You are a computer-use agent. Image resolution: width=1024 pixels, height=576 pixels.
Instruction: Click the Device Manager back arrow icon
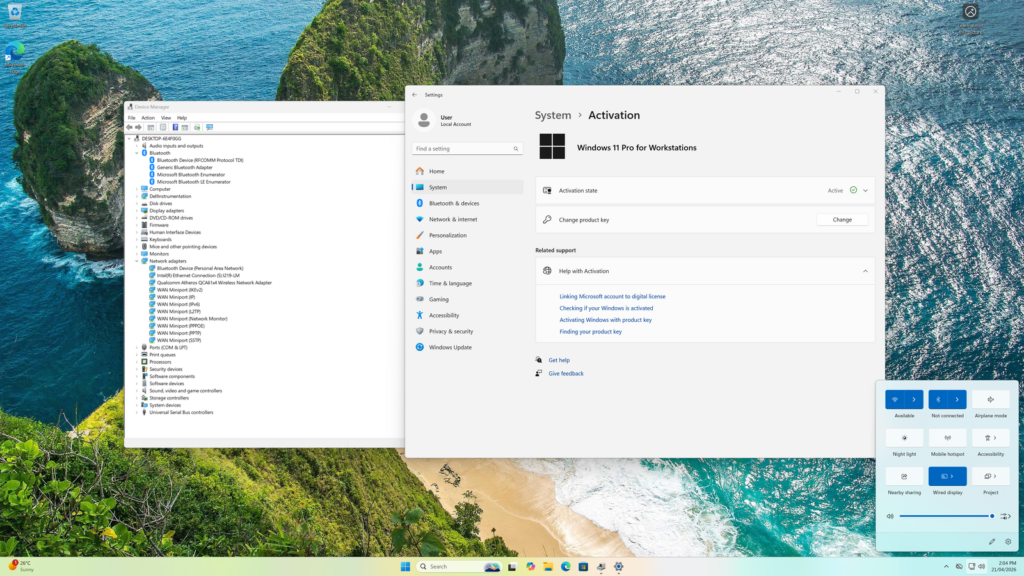tap(129, 127)
